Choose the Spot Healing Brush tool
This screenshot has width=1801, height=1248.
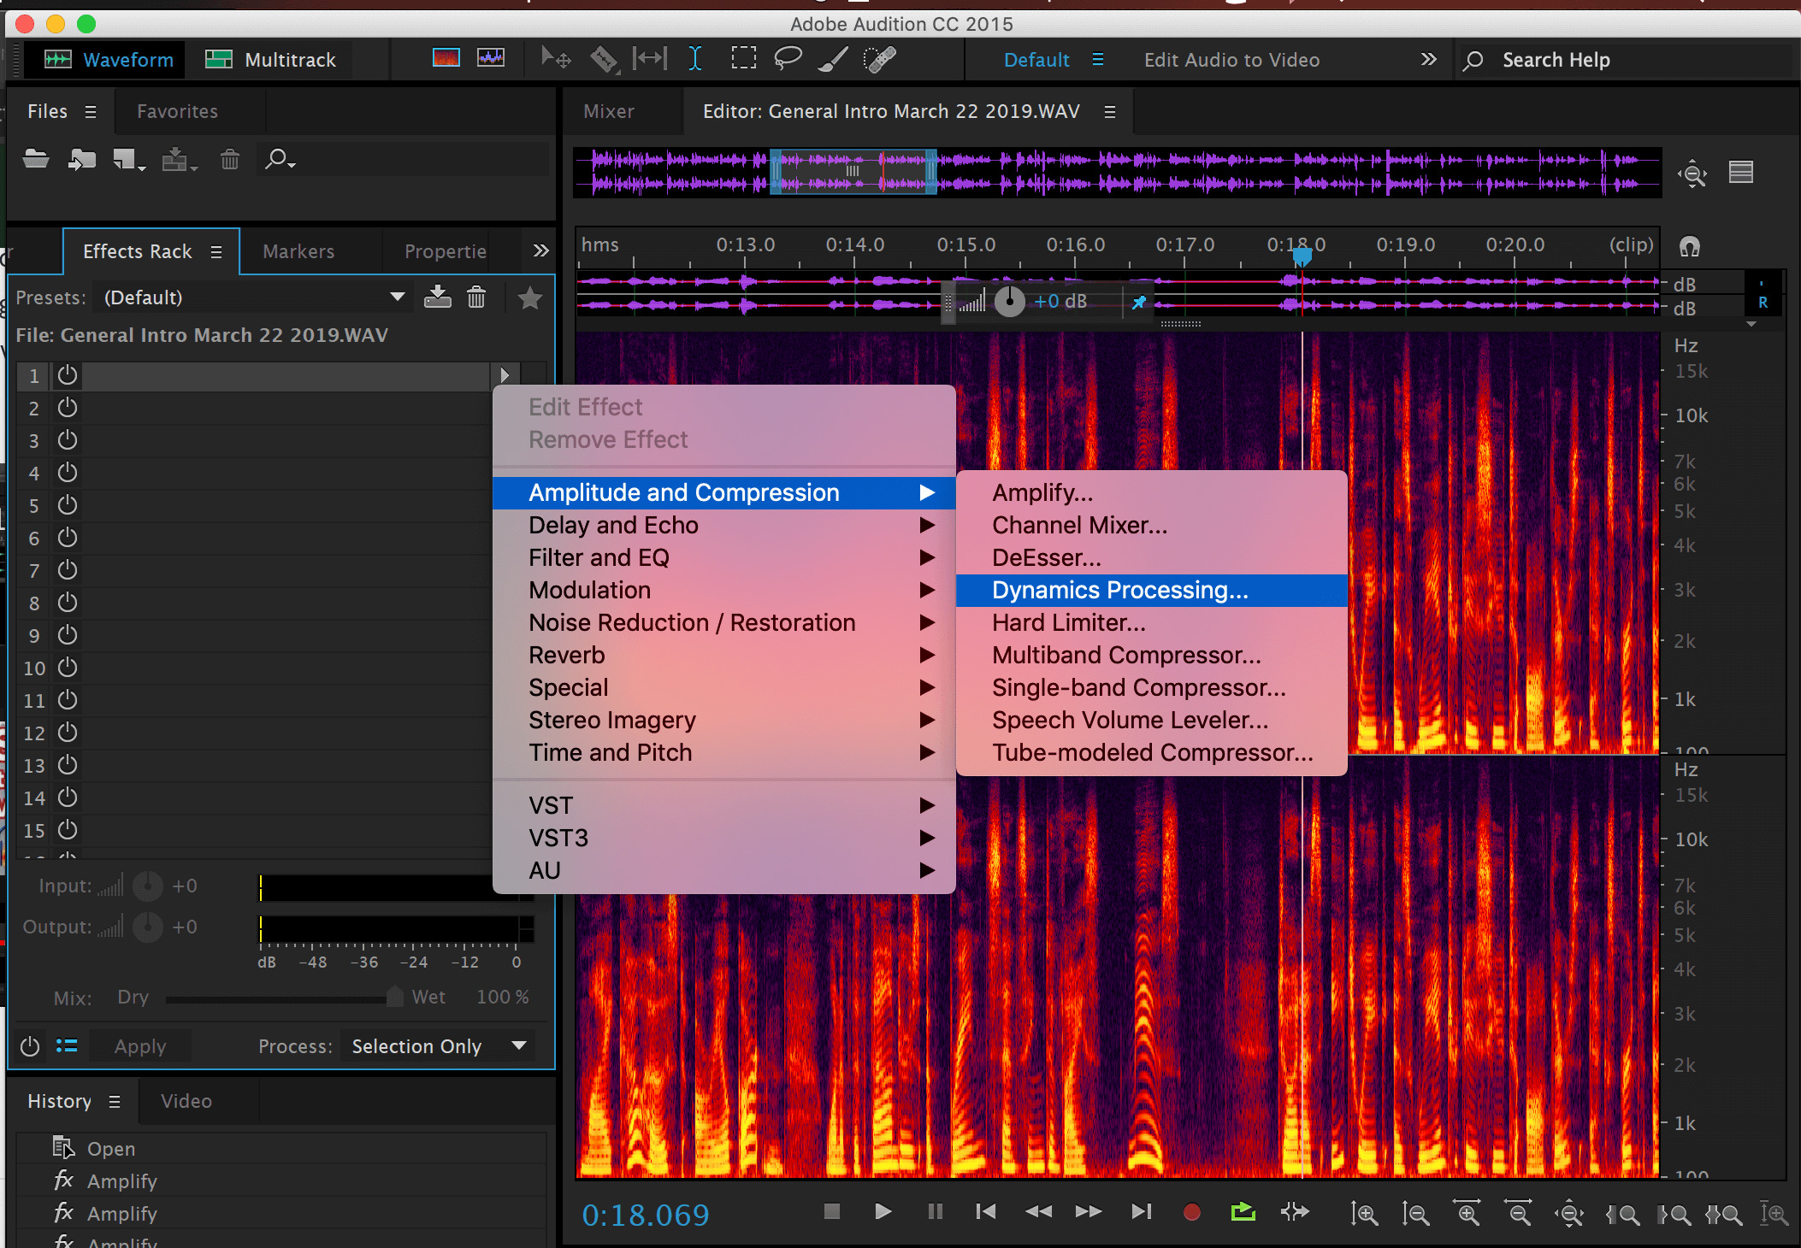tap(879, 58)
